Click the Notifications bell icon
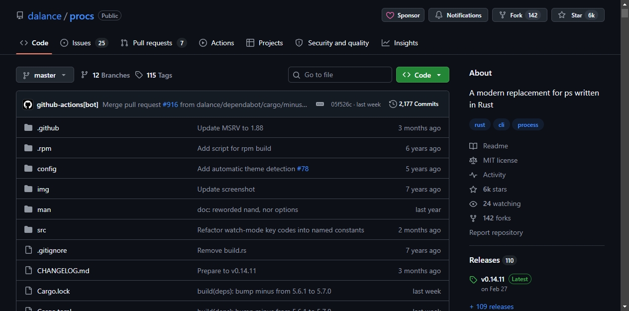This screenshot has height=311, width=629. pyautogui.click(x=438, y=15)
